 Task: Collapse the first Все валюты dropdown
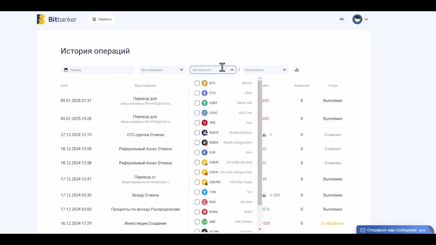pos(213,70)
